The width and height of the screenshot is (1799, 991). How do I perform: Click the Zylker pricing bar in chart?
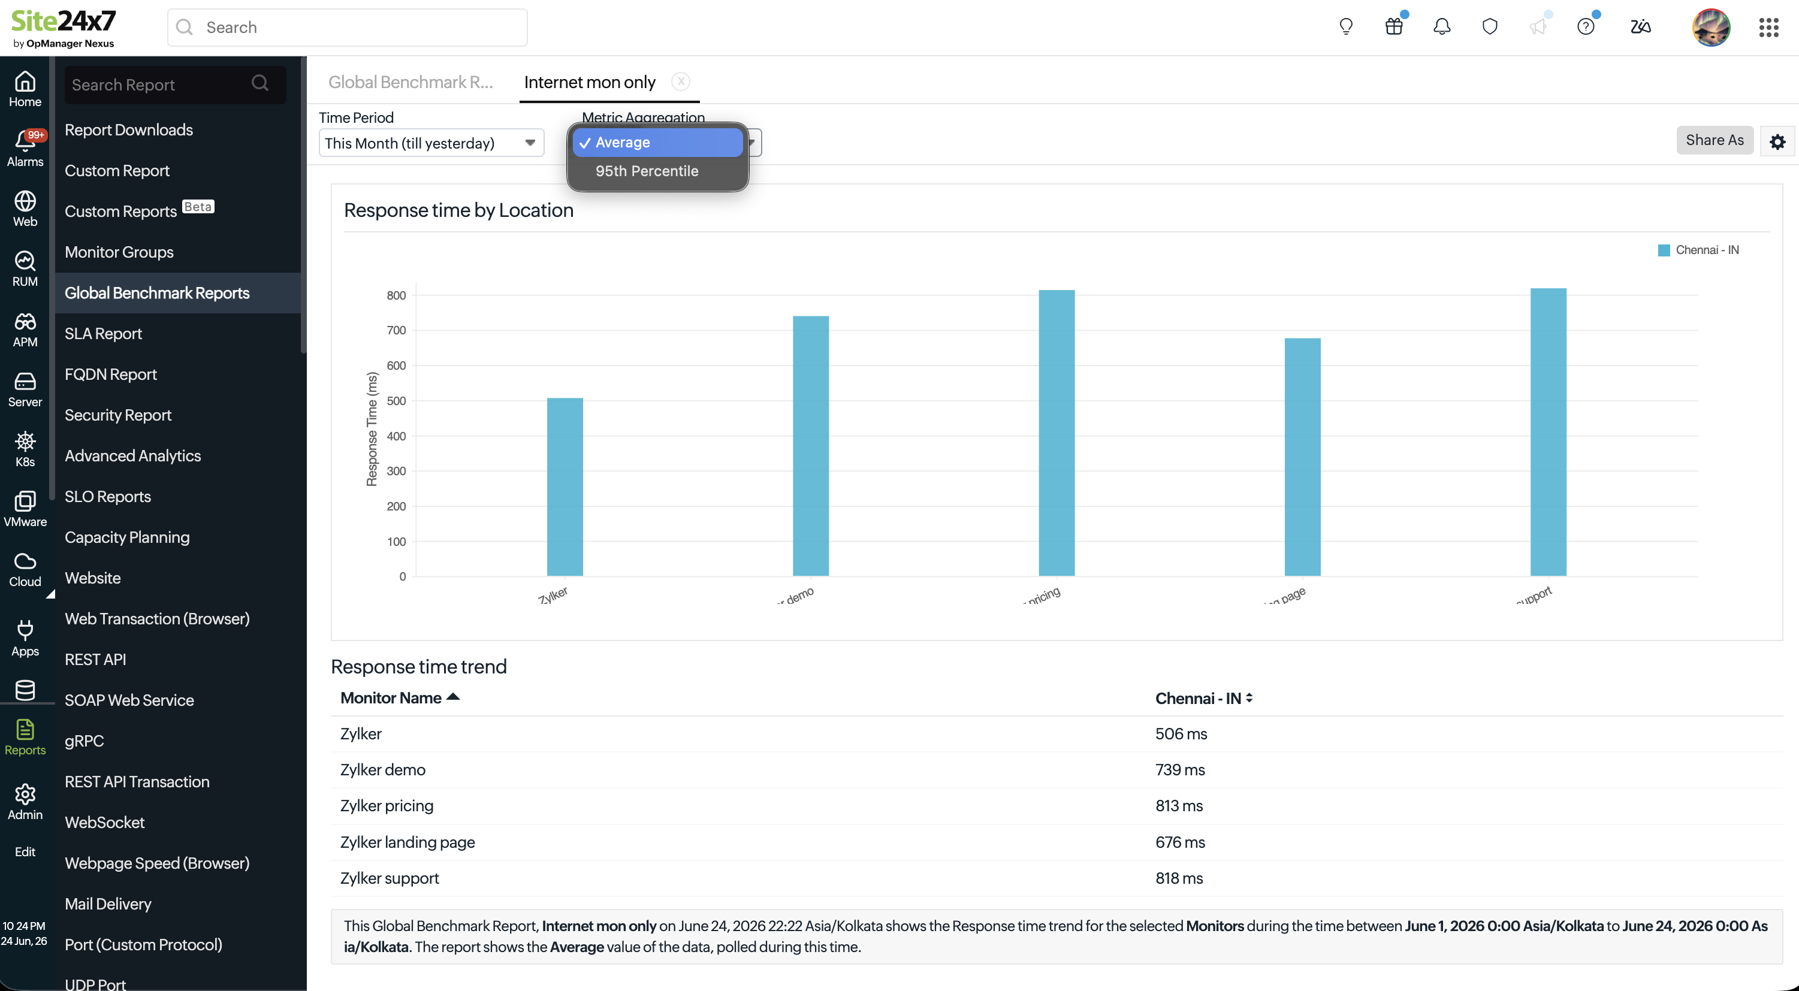tap(1056, 433)
